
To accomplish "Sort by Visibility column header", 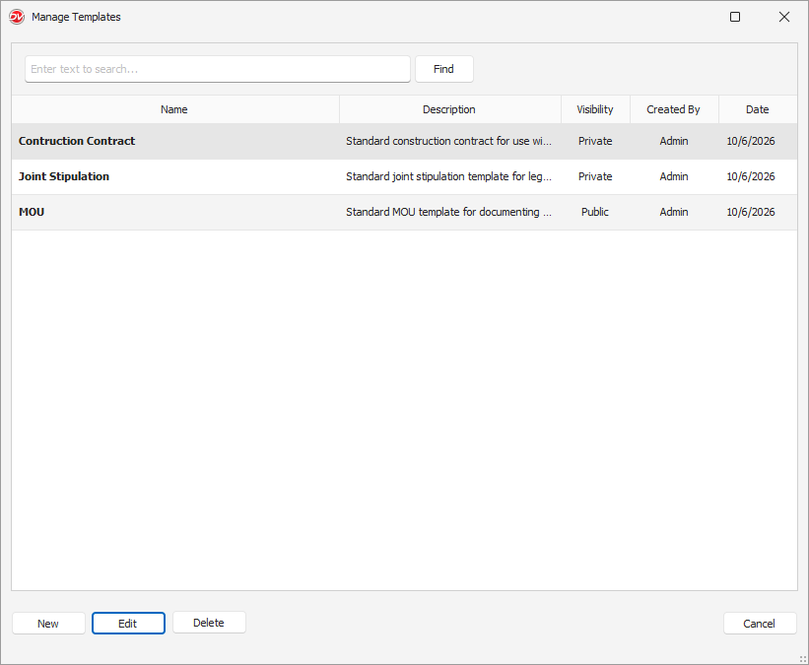I will click(595, 109).
